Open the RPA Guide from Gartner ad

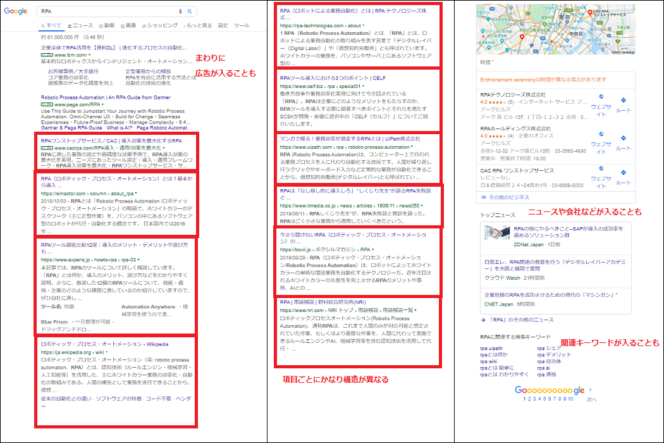[x=106, y=97]
